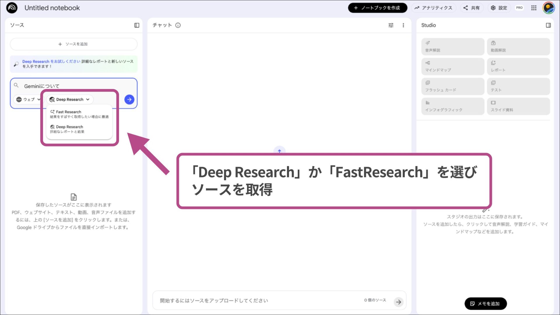Open the Deep Research をお試しください link
Image resolution: width=560 pixels, height=315 pixels.
(36, 61)
